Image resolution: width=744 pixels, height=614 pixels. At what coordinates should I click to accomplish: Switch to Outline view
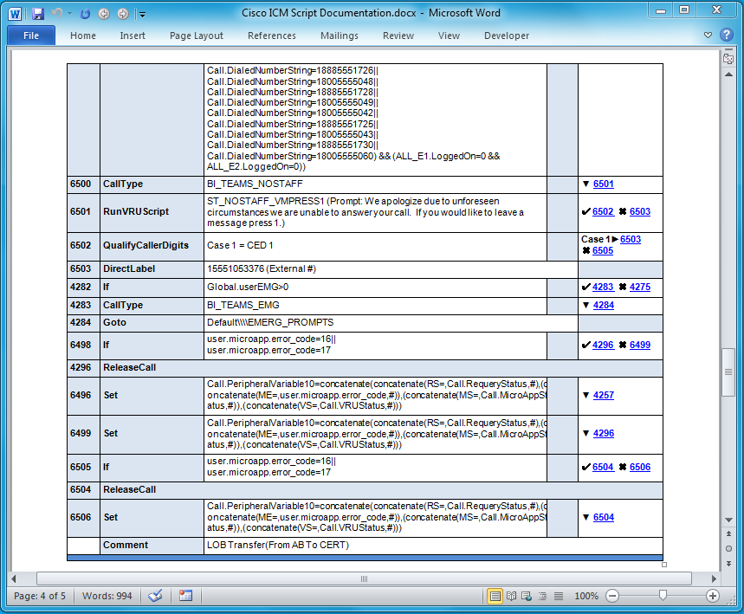543,596
